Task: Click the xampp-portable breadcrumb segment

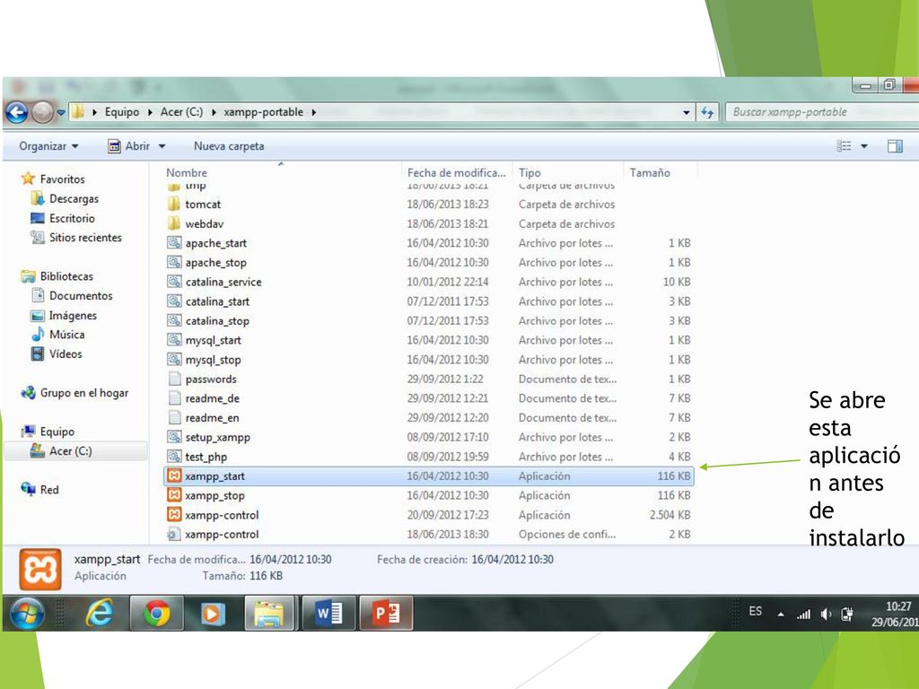Action: coord(264,112)
